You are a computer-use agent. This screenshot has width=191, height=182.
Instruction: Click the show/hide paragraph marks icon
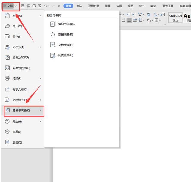155,15
